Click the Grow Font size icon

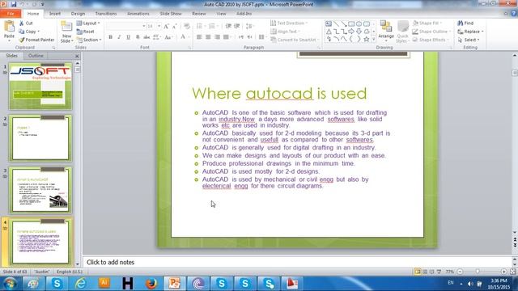[166, 26]
